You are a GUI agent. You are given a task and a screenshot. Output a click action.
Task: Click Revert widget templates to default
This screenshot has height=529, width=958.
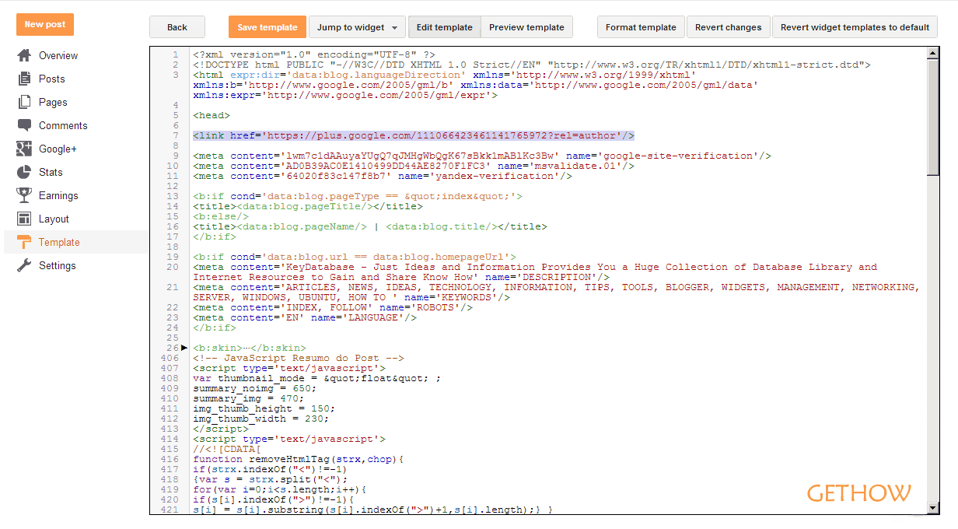click(855, 27)
